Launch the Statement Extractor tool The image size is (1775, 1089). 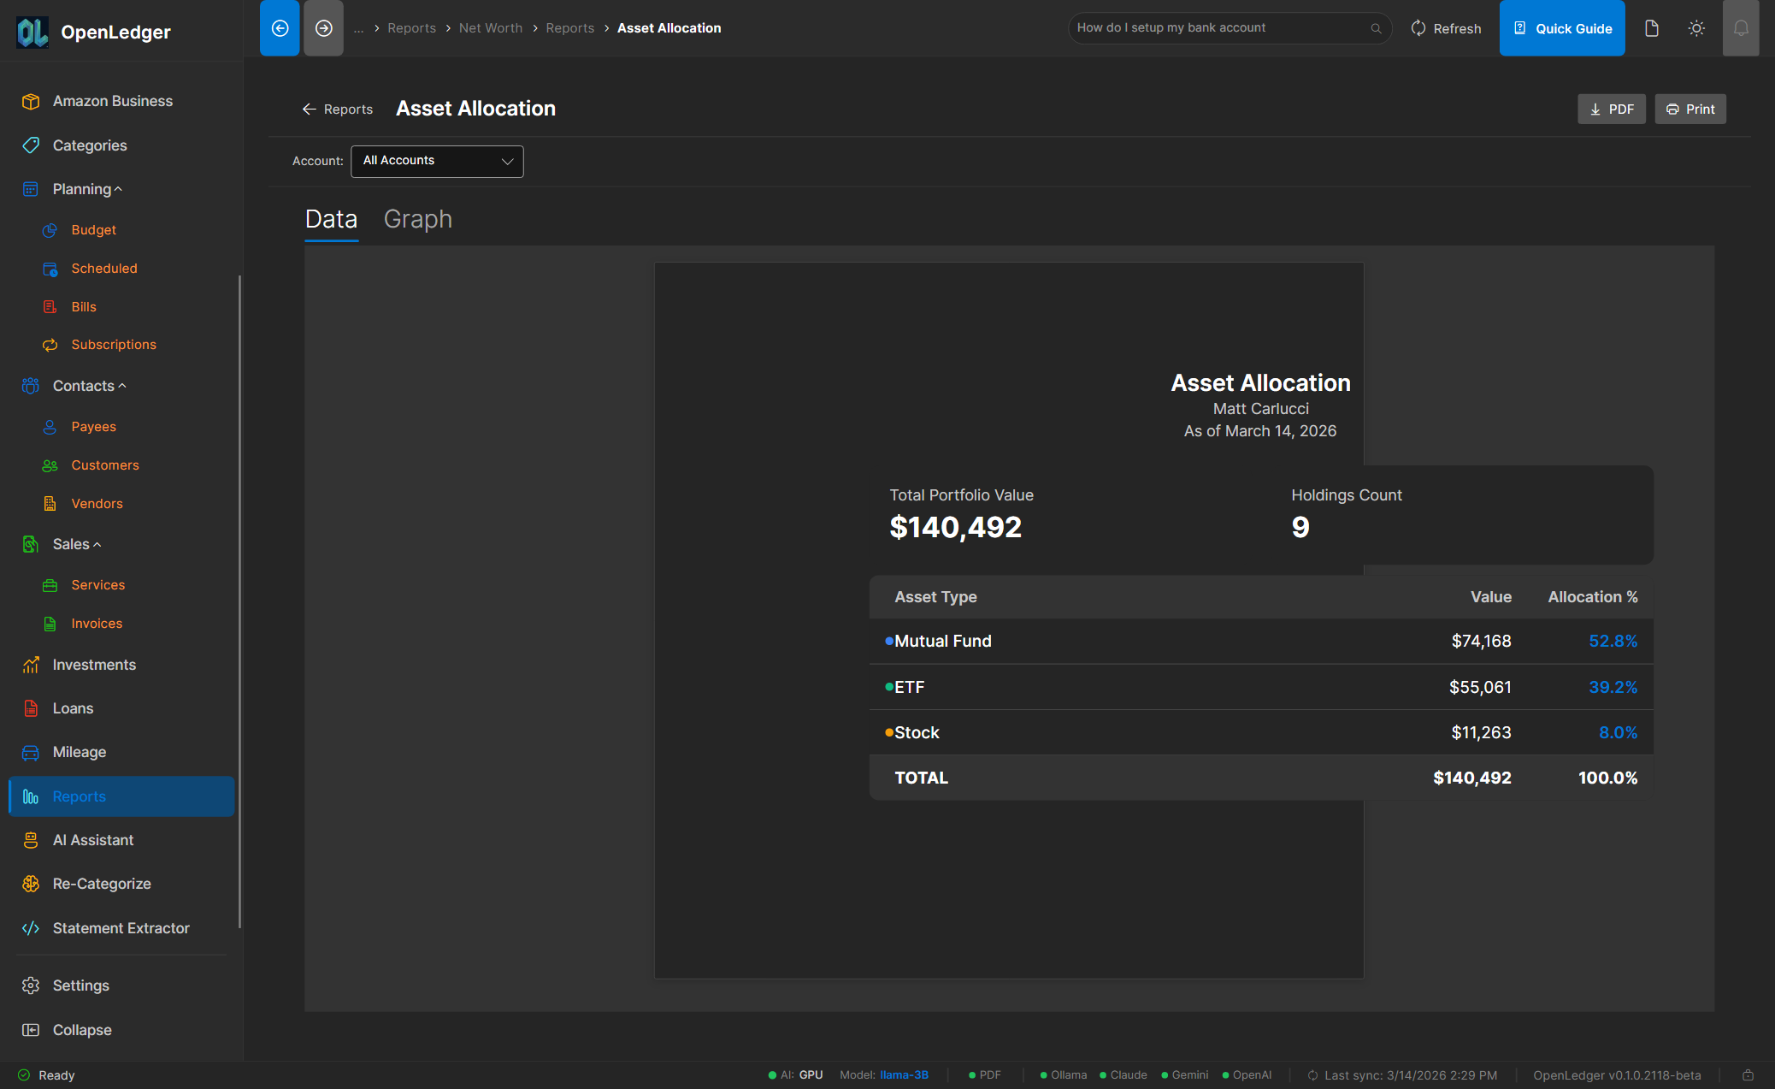pos(120,927)
